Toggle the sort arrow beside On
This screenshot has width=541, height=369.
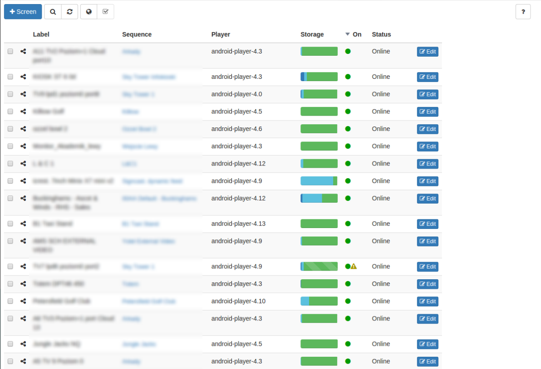tap(348, 34)
